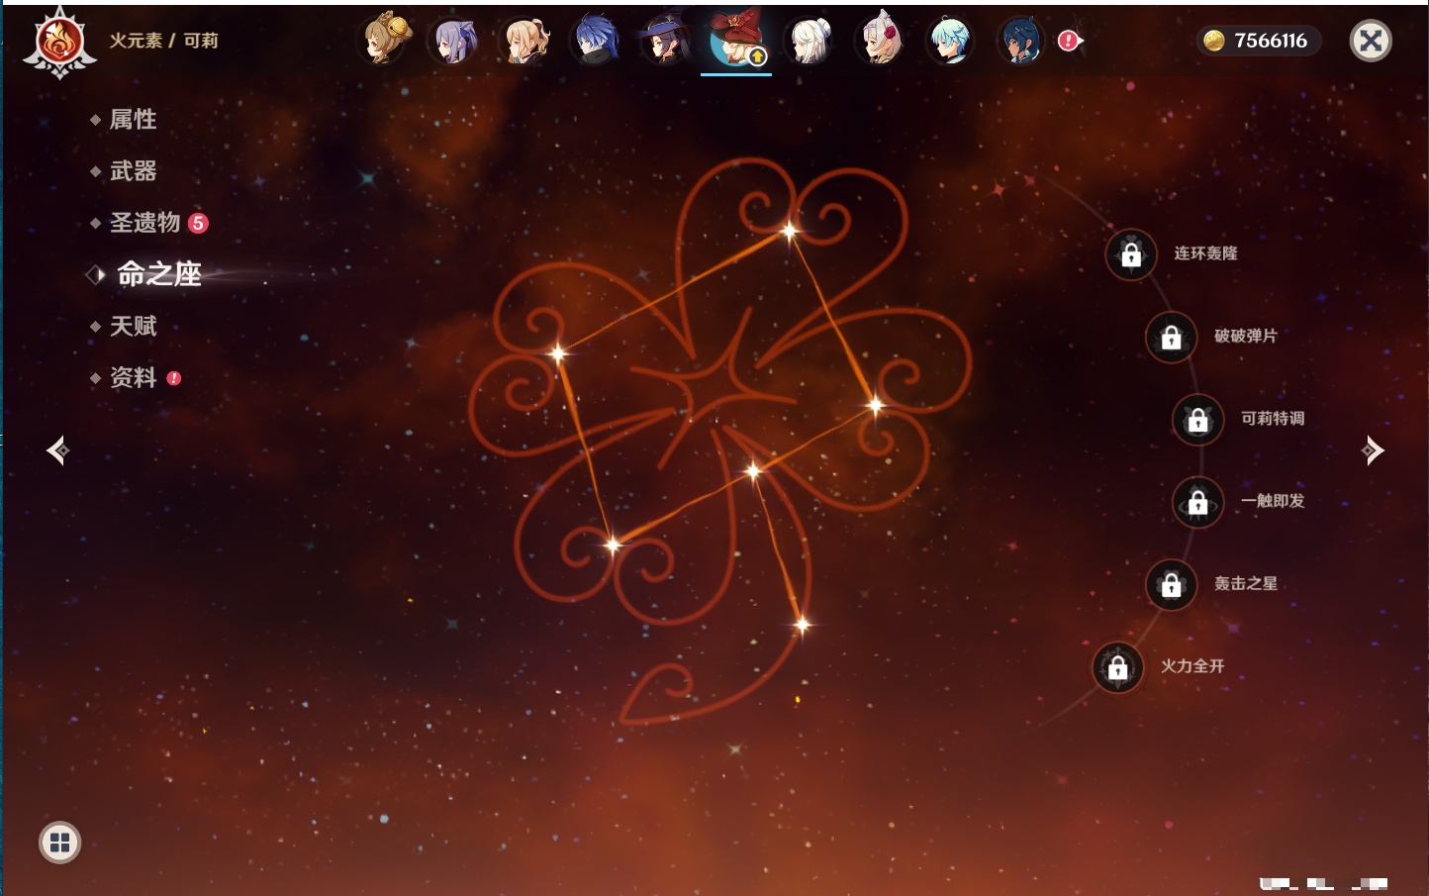
Task: Click the locked 火力全开 constellation node
Action: pos(1117,667)
